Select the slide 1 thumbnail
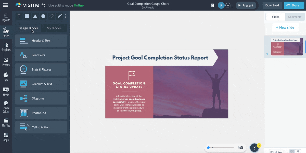The width and height of the screenshot is (306, 153). pos(287,46)
